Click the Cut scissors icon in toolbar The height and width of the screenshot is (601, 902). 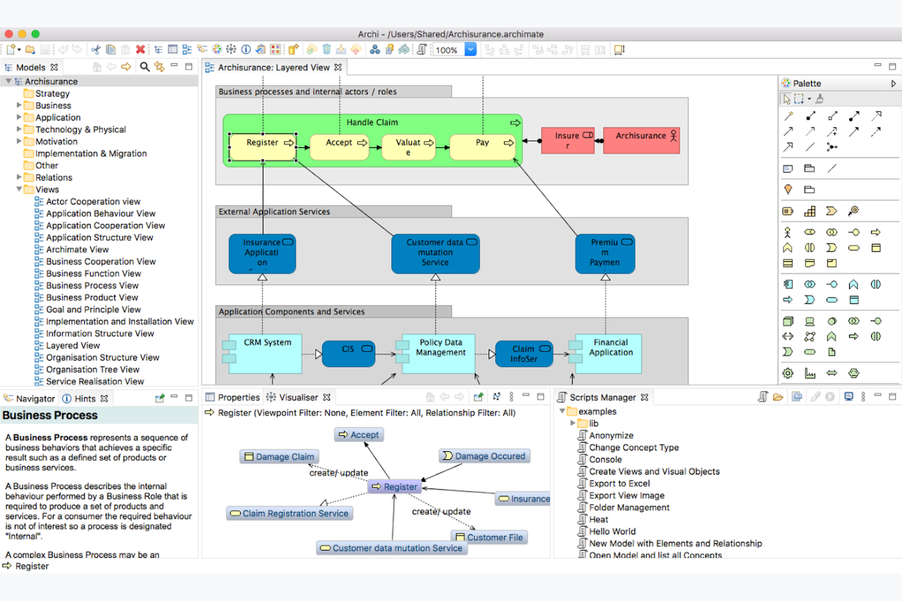tap(96, 50)
